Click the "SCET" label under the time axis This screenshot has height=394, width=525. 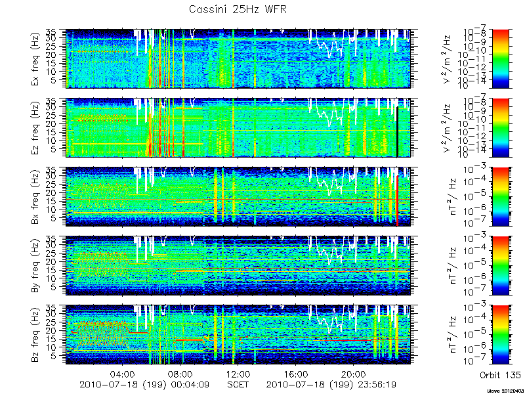pos(238,384)
